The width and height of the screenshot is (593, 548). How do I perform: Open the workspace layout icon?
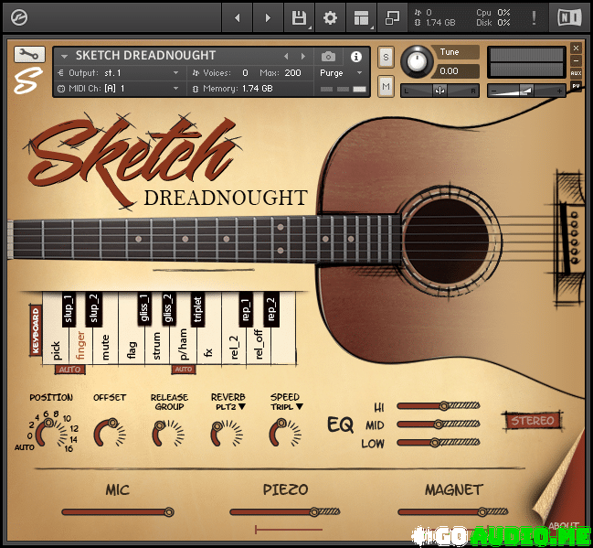coord(361,17)
